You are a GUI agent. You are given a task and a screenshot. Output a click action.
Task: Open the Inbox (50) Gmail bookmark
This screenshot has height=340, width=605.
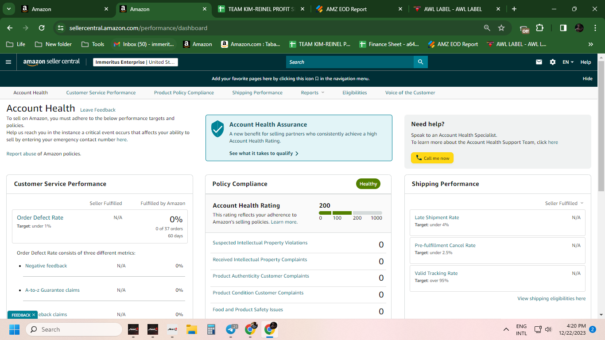tap(143, 44)
